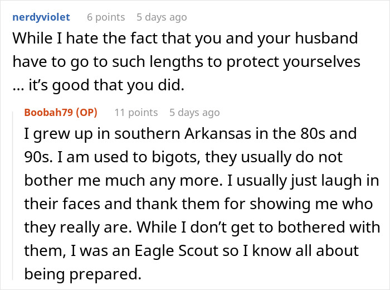
Task: Click the "(OP)" tag beside Boobah79
Action: tap(85, 112)
